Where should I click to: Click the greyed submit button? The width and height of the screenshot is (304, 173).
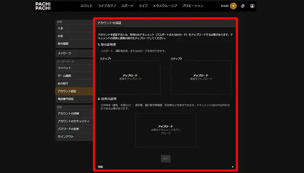165,159
